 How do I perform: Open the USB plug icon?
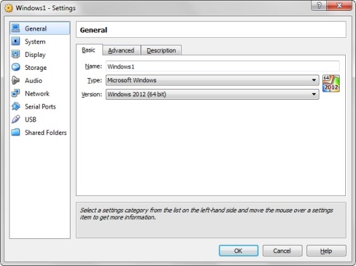16,119
